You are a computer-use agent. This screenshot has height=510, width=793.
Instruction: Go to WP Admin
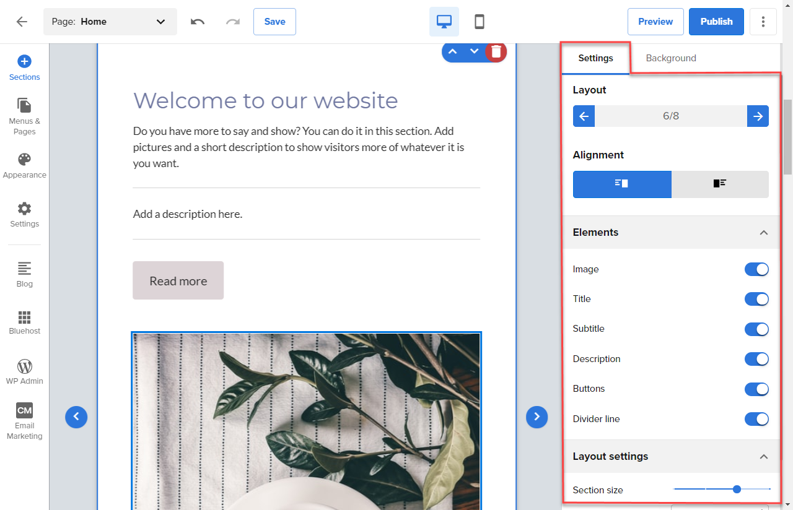coord(24,372)
